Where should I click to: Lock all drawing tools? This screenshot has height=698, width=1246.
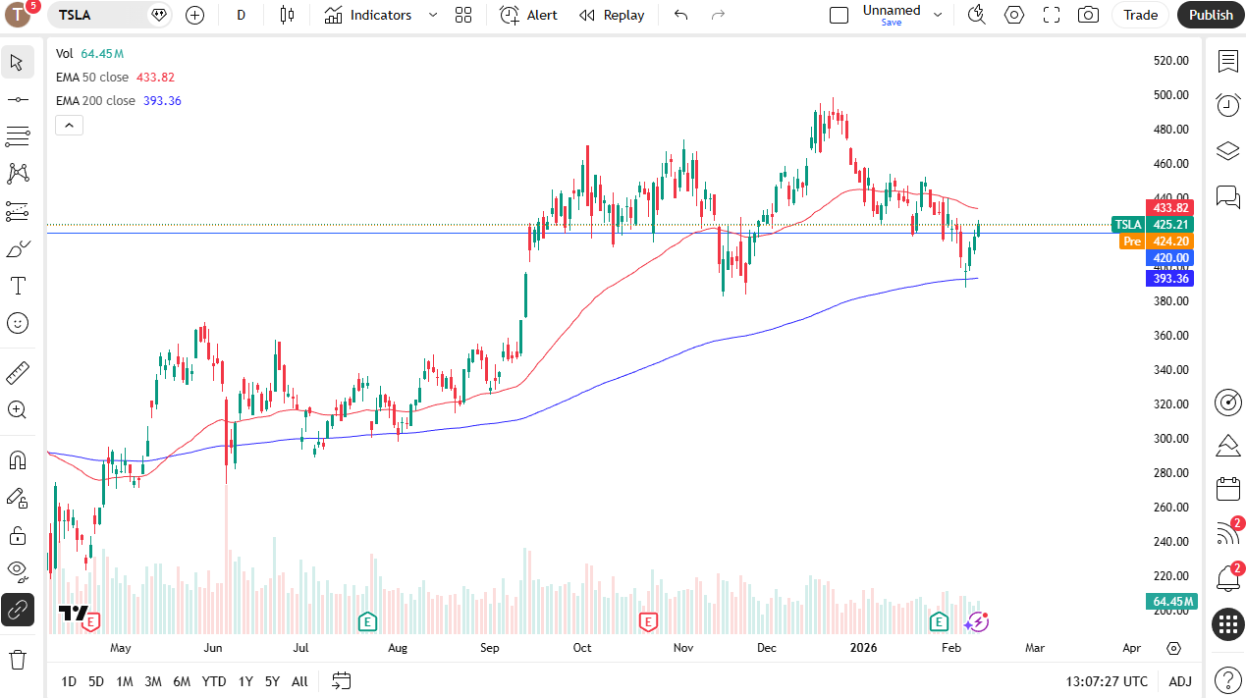[18, 535]
